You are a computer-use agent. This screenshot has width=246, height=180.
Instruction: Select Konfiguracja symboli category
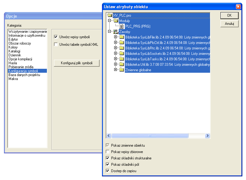click(27, 71)
